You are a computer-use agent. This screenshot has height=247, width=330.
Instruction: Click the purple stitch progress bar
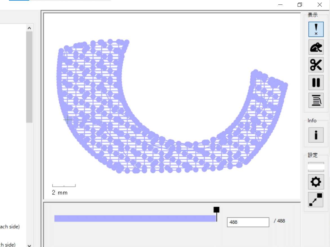coord(135,218)
